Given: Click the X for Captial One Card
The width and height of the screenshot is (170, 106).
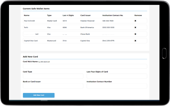Looking at the screenshot, I should [135, 41].
